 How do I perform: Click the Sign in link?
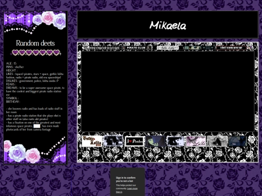point(119,192)
